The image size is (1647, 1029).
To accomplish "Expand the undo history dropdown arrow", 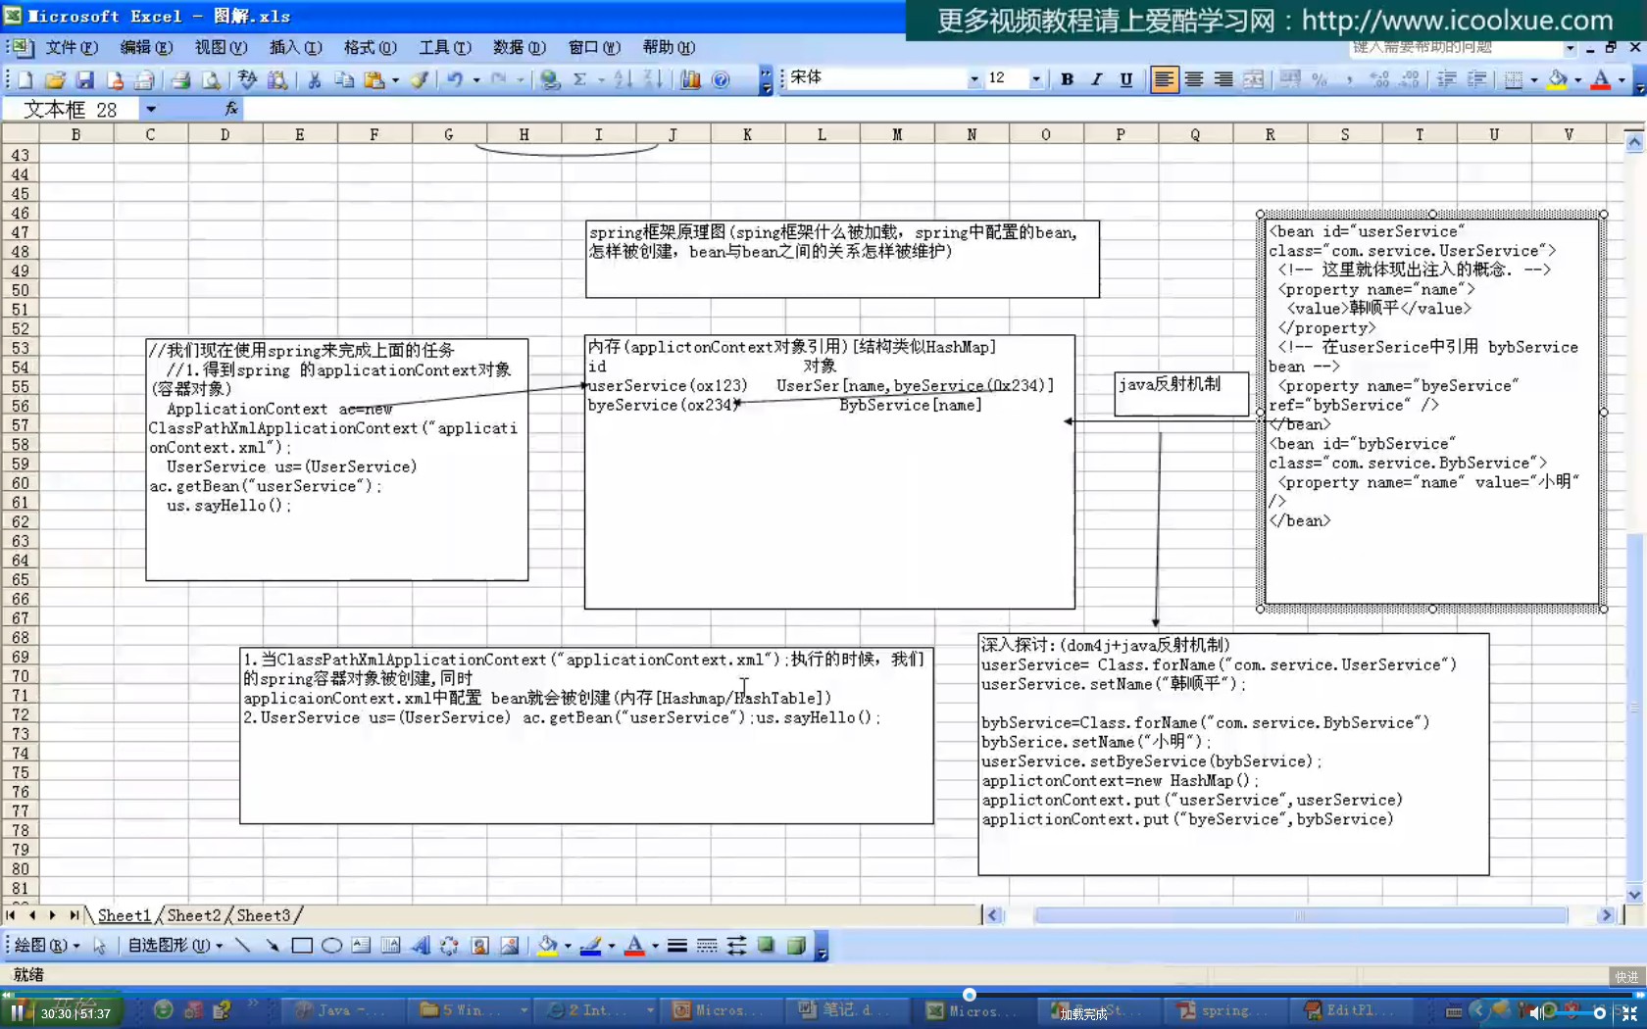I will pos(476,80).
